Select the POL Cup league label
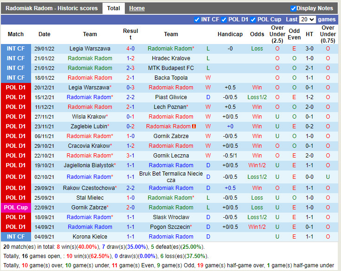 pos(16,208)
